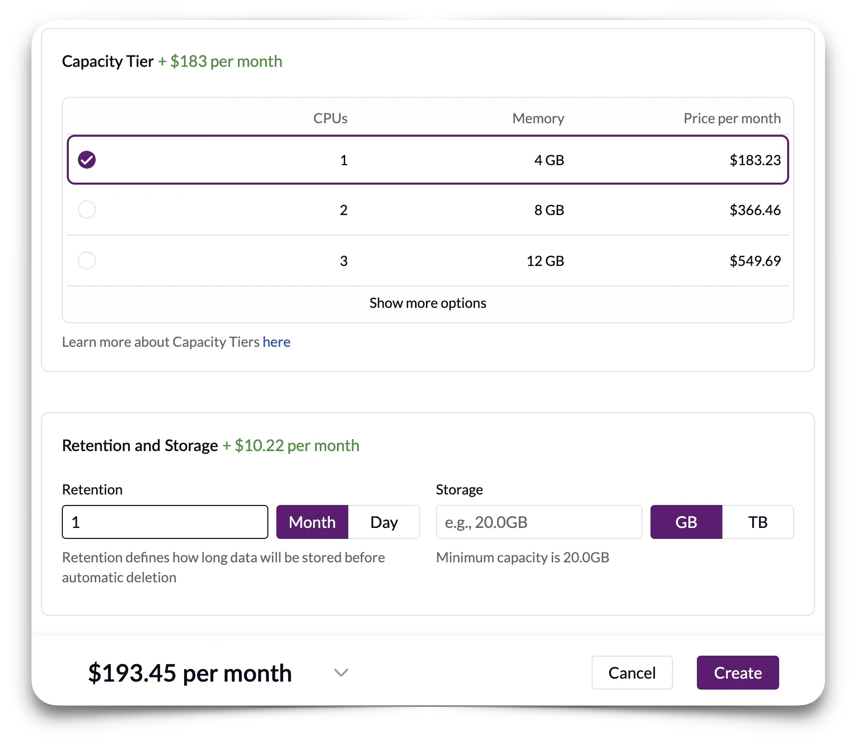Expand the monthly price breakdown chevron
Screen dimensions: 854x741
[341, 673]
